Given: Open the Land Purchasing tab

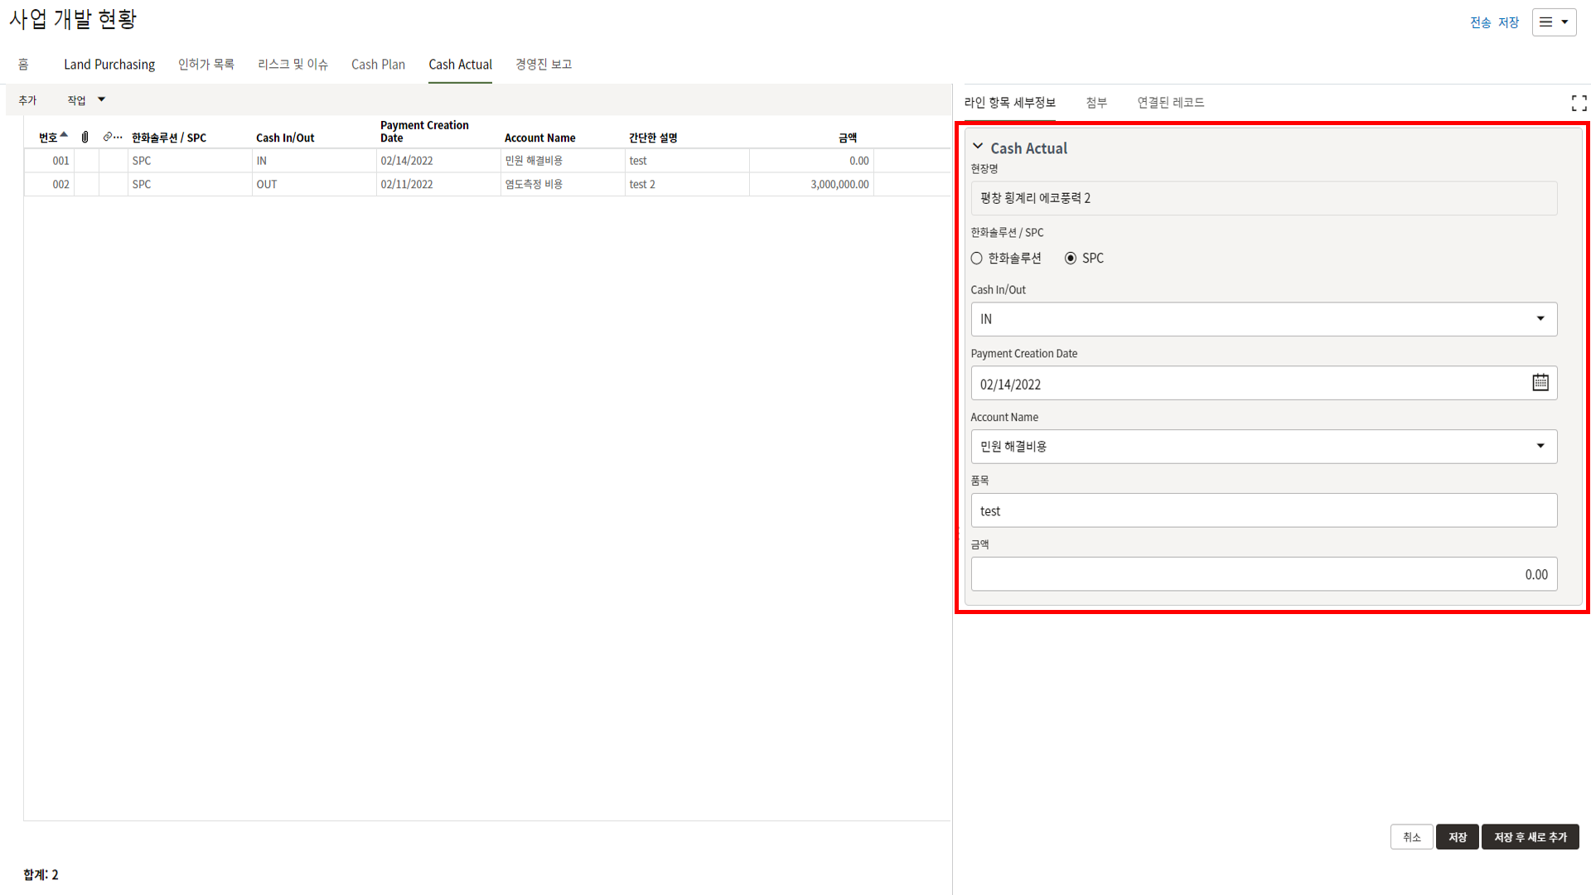Looking at the screenshot, I should point(109,65).
